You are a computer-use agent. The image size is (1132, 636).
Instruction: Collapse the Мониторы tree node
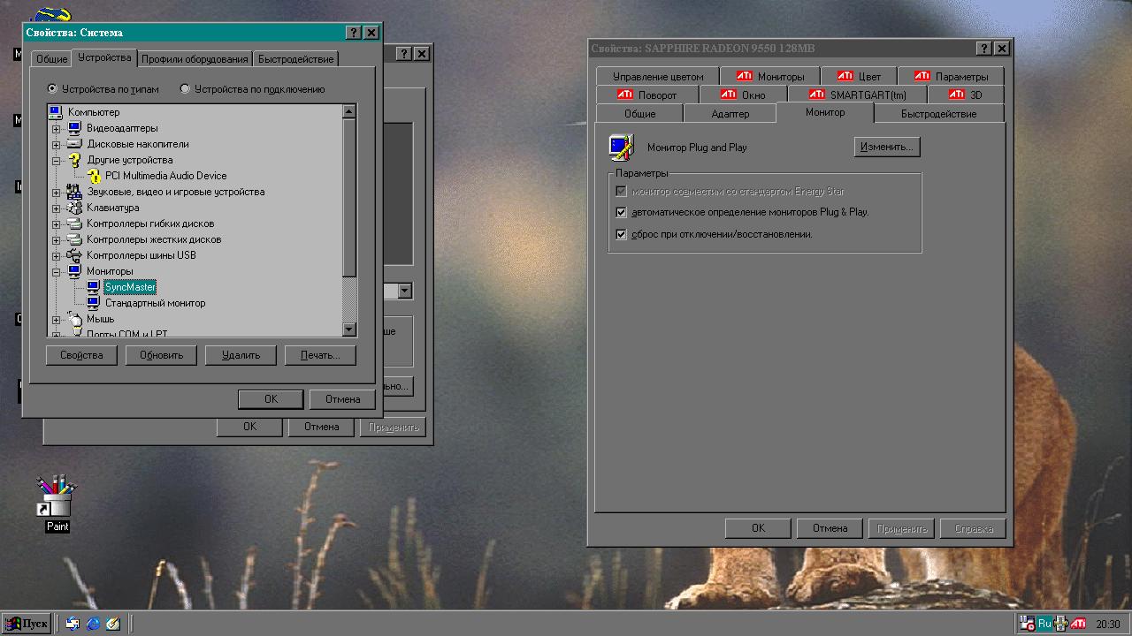point(57,271)
